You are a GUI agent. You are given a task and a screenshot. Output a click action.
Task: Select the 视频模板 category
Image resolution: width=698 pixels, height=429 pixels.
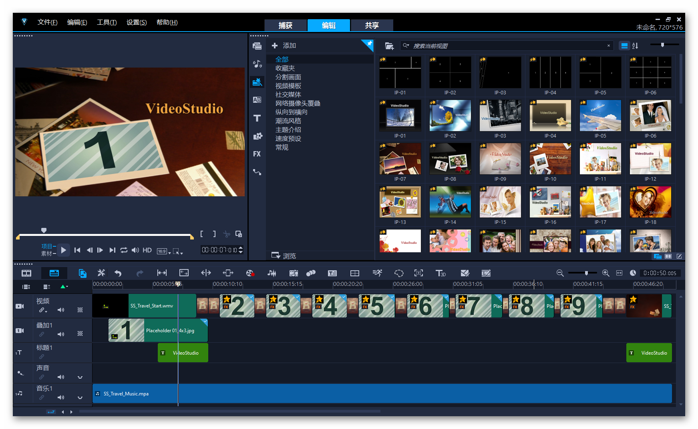pyautogui.click(x=288, y=86)
